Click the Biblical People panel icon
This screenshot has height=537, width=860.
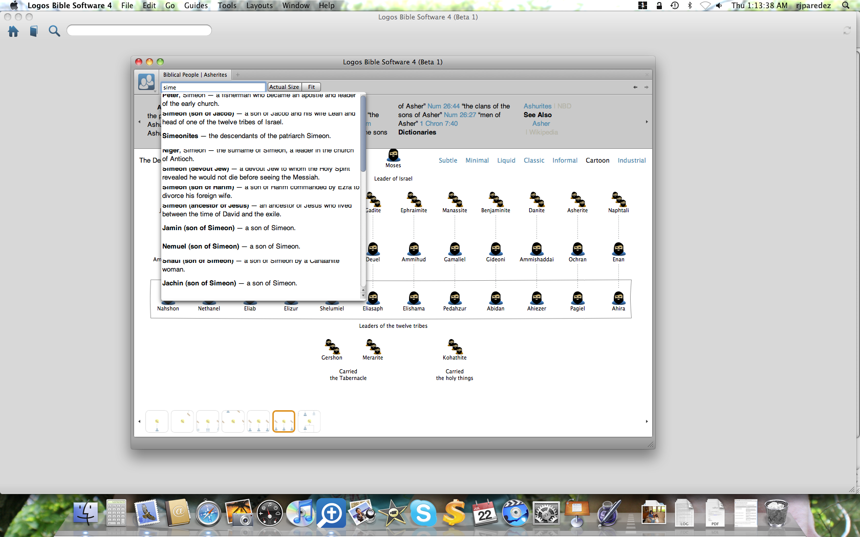click(x=146, y=81)
